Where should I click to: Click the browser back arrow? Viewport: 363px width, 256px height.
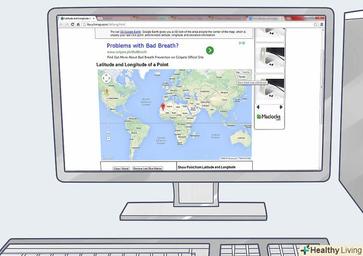(61, 24)
